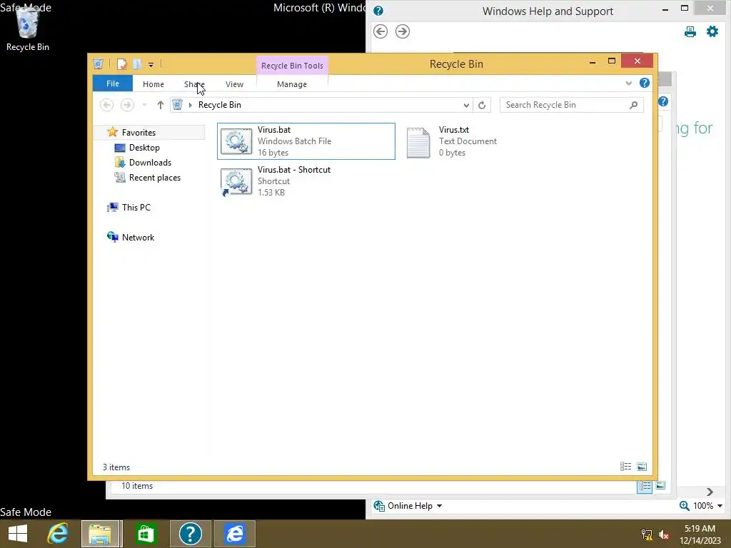
Task: Click the blue help icon behind the Recycle Bin window
Action: coord(663,101)
